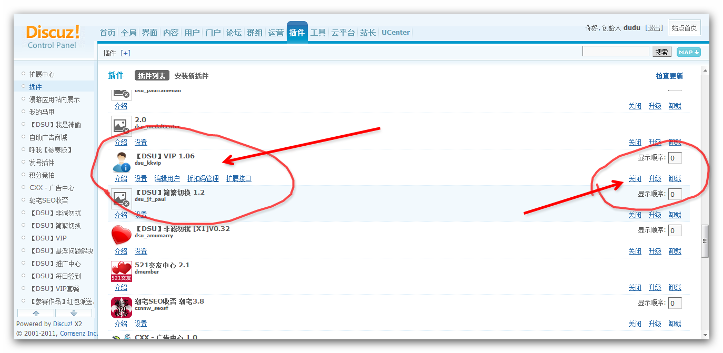Switch to the 安装新插件 tab

[x=192, y=76]
